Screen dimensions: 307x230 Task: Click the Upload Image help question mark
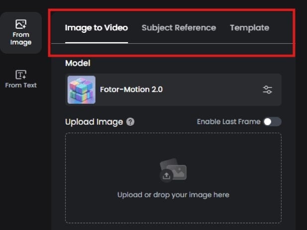click(130, 122)
